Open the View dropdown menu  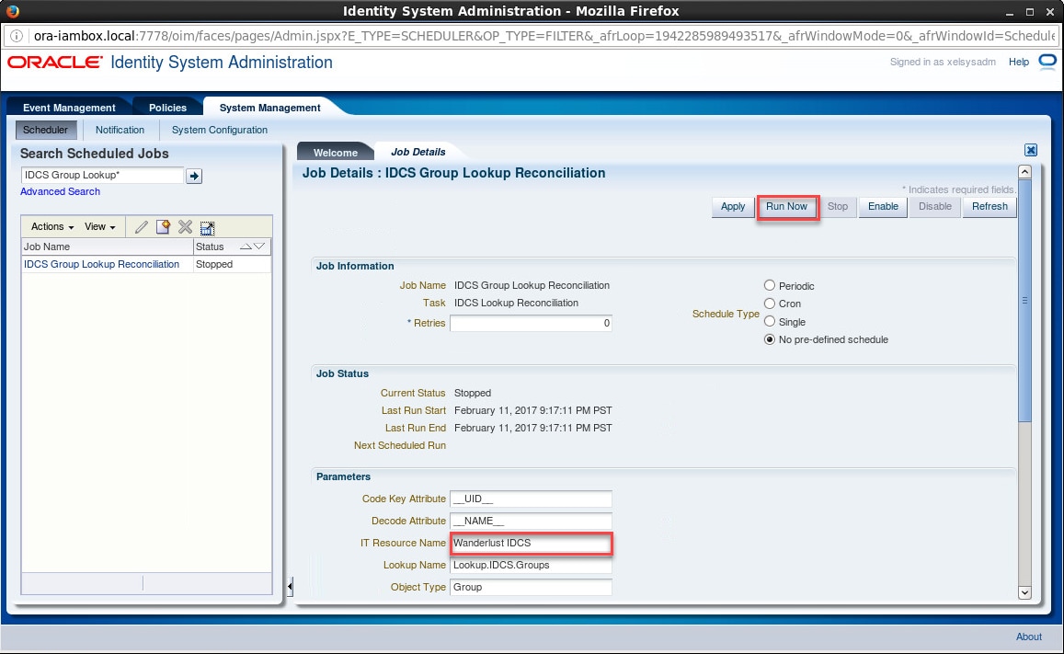pyautogui.click(x=97, y=226)
